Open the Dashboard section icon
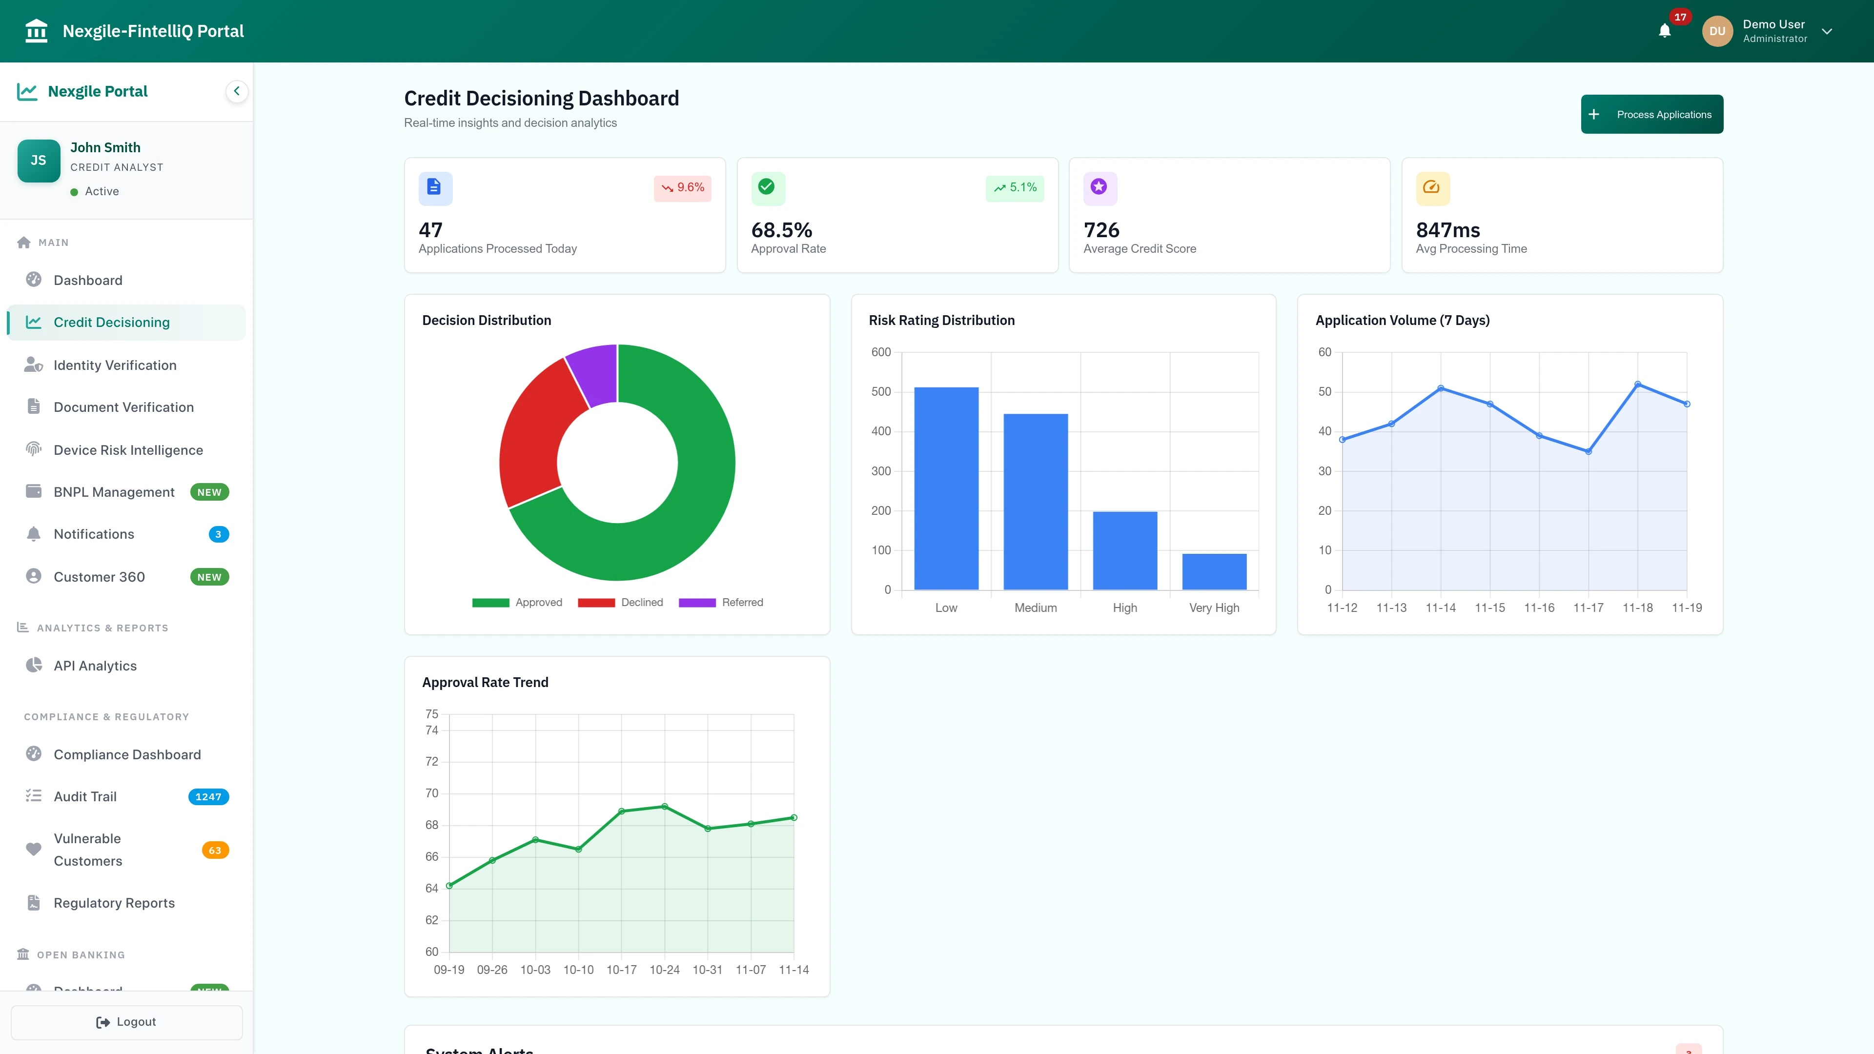The image size is (1874, 1054). pyautogui.click(x=34, y=279)
